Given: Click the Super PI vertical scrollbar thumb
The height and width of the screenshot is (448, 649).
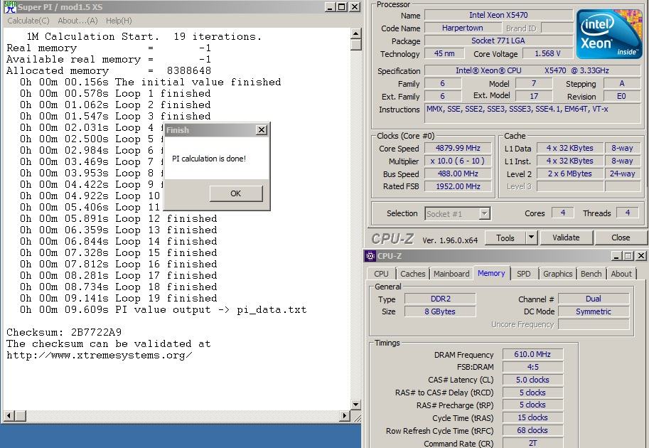Looking at the screenshot, I should pos(356,45).
